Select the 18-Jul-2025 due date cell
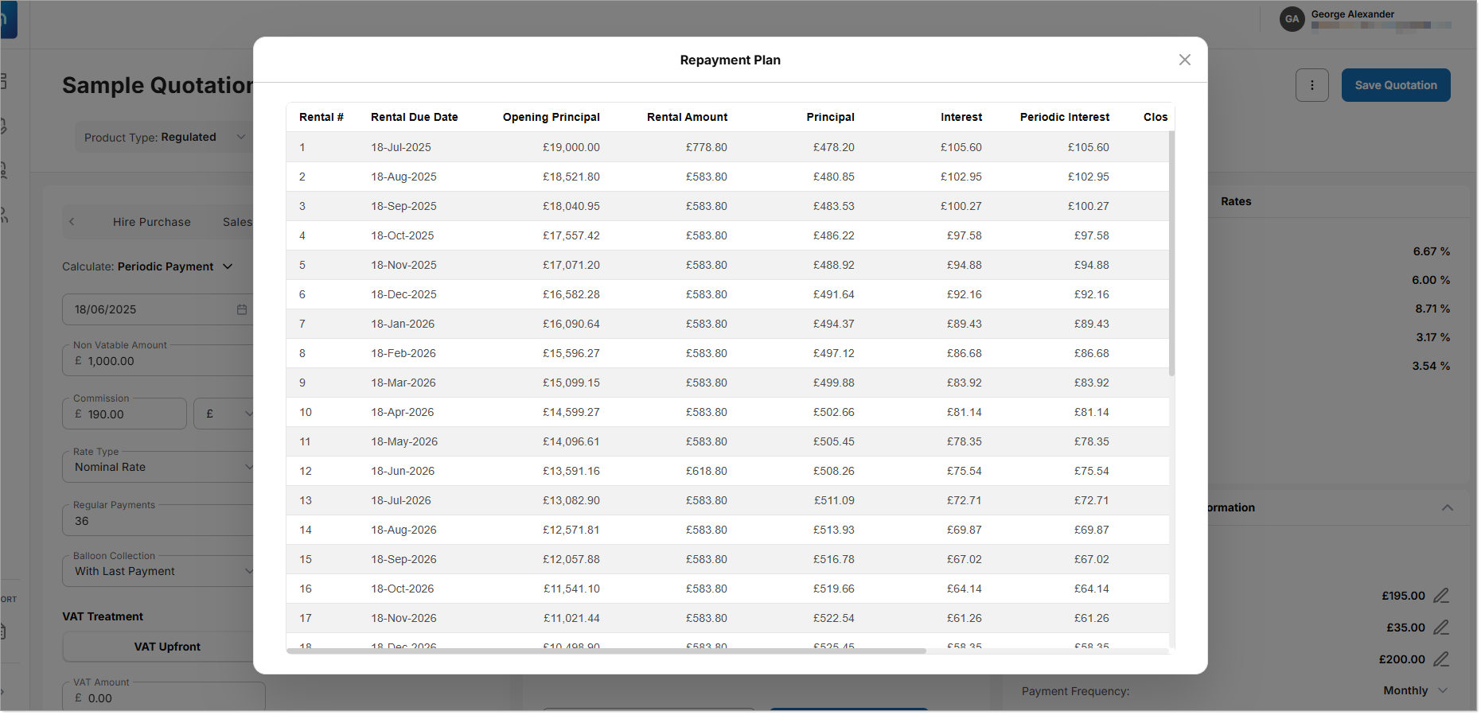 click(400, 147)
